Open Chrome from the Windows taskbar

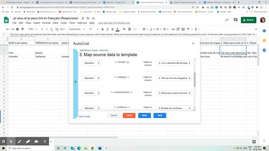pyautogui.click(x=92, y=148)
